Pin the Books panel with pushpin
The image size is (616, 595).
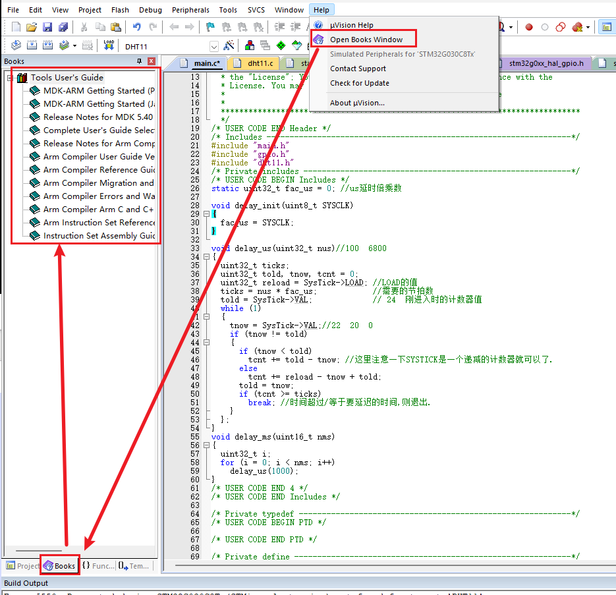click(x=139, y=61)
